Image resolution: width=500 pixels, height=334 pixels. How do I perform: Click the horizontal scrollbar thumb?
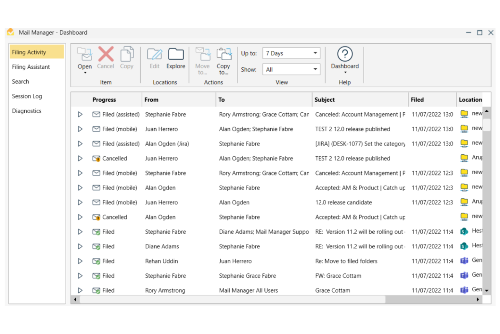click(x=232, y=299)
